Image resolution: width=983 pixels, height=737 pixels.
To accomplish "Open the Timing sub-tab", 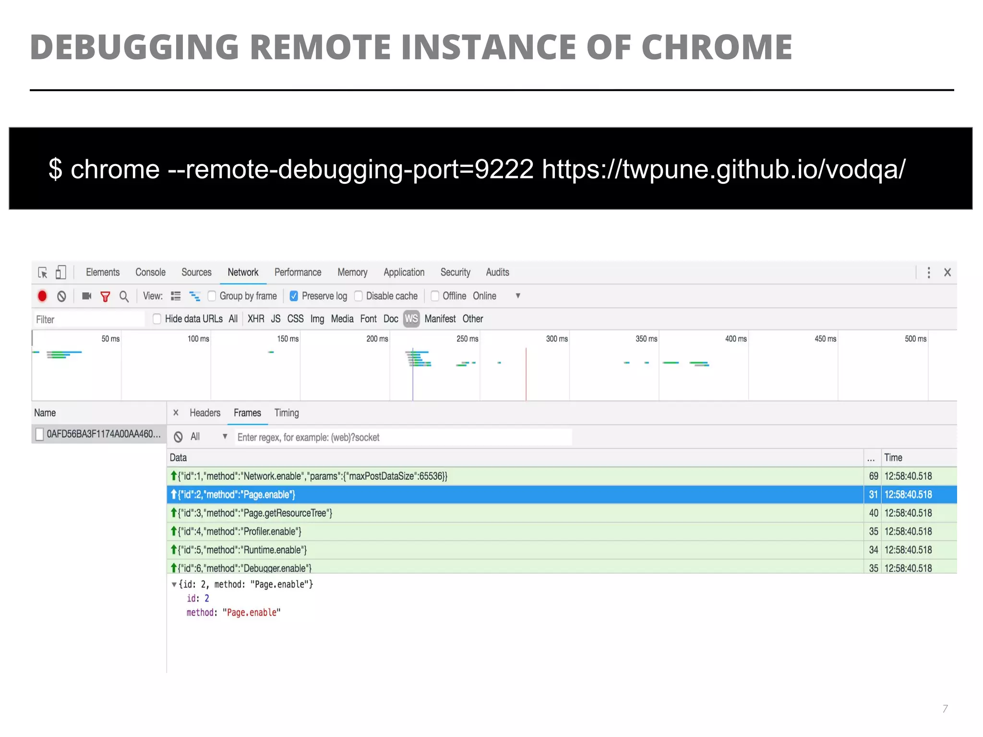I will pyautogui.click(x=287, y=413).
